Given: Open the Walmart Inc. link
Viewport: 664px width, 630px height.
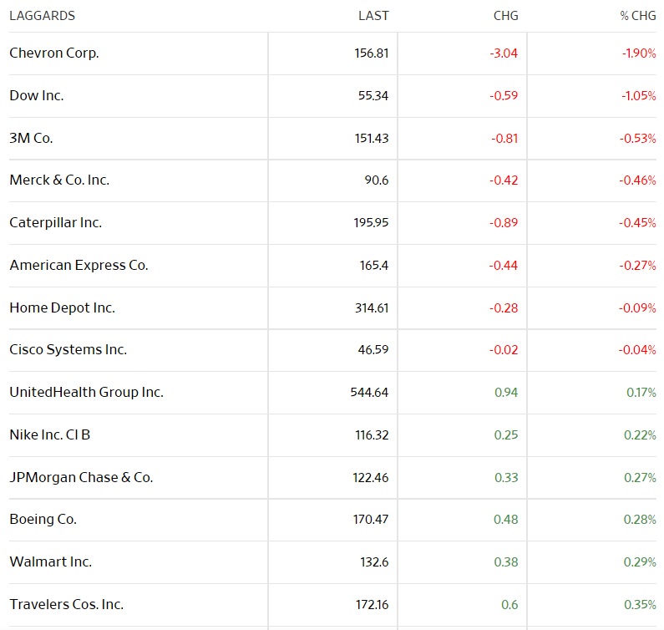Looking at the screenshot, I should pyautogui.click(x=50, y=561).
